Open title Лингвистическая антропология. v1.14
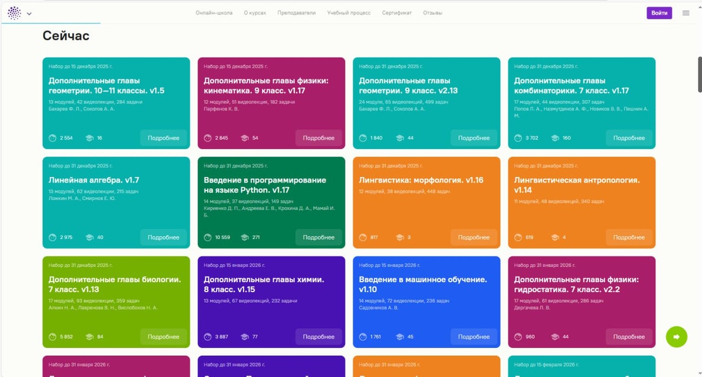The image size is (702, 377). click(x=577, y=185)
